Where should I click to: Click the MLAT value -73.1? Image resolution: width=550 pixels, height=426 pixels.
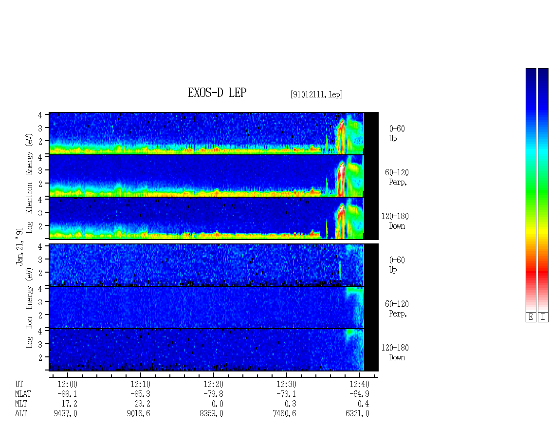286,394
